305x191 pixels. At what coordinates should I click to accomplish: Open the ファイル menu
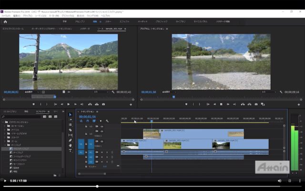click(x=6, y=16)
